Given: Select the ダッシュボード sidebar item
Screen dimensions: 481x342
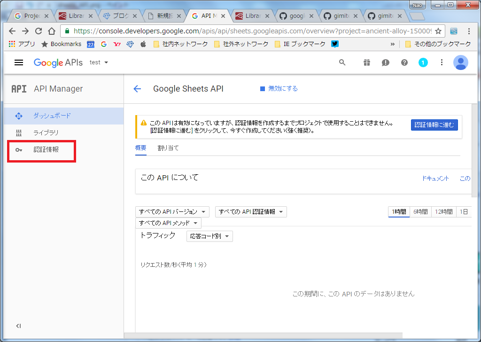Looking at the screenshot, I should 64,116.
